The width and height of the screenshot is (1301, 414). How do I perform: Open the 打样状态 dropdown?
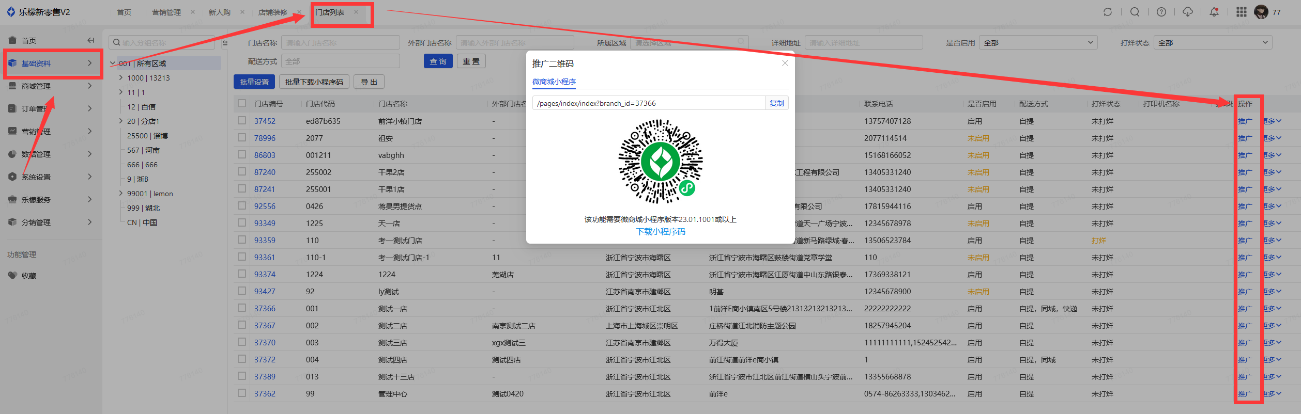coord(1213,42)
